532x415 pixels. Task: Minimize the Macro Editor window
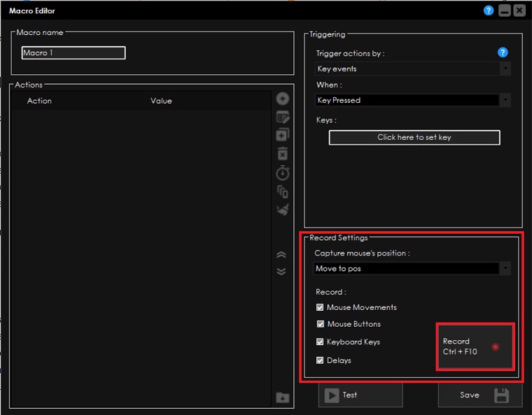point(505,10)
